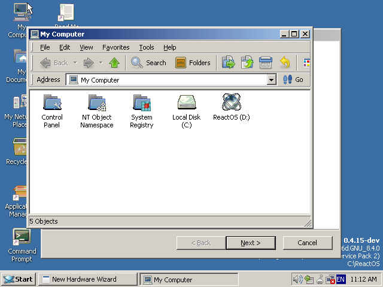Expand the Address bar dropdown

pos(271,80)
